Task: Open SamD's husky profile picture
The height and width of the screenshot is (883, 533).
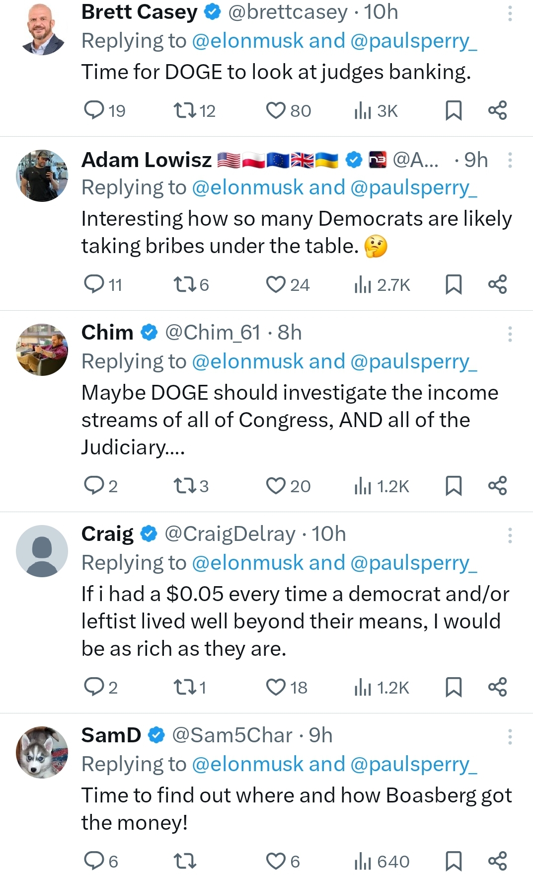Action: [x=42, y=752]
